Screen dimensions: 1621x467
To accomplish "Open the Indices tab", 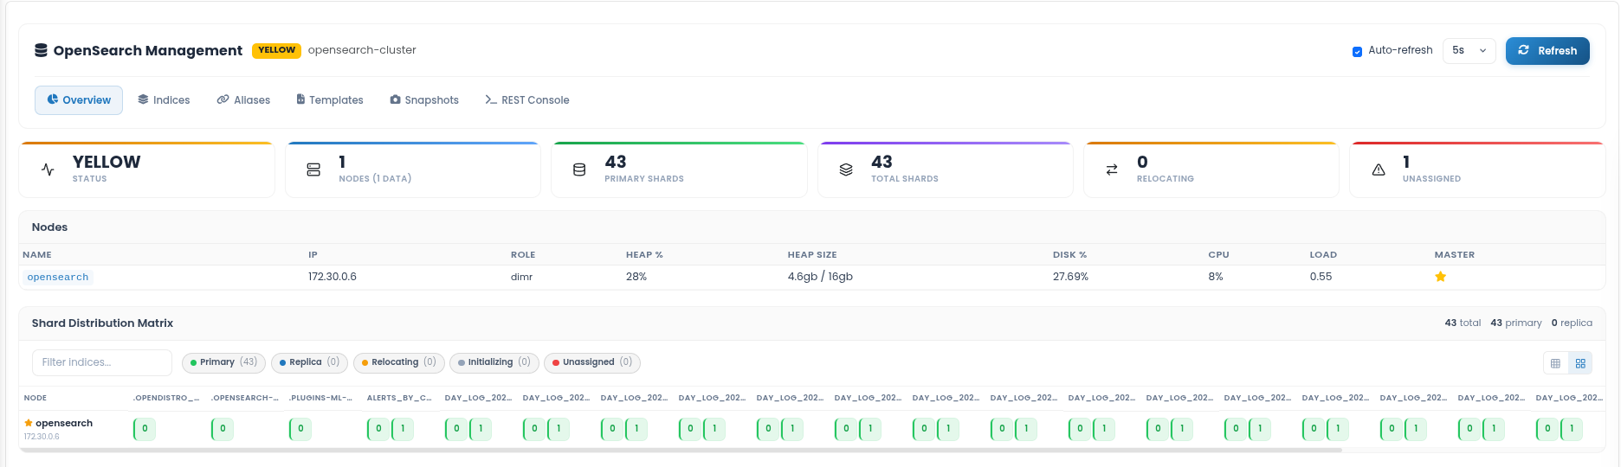I will tap(164, 100).
